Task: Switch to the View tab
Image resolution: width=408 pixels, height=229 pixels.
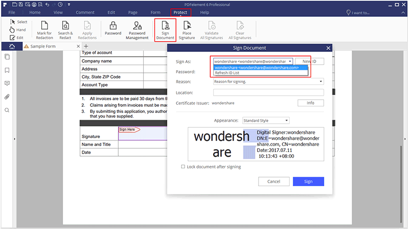Action: [58, 12]
